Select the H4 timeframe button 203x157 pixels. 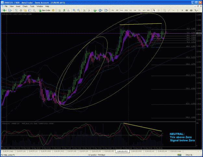[135, 10]
